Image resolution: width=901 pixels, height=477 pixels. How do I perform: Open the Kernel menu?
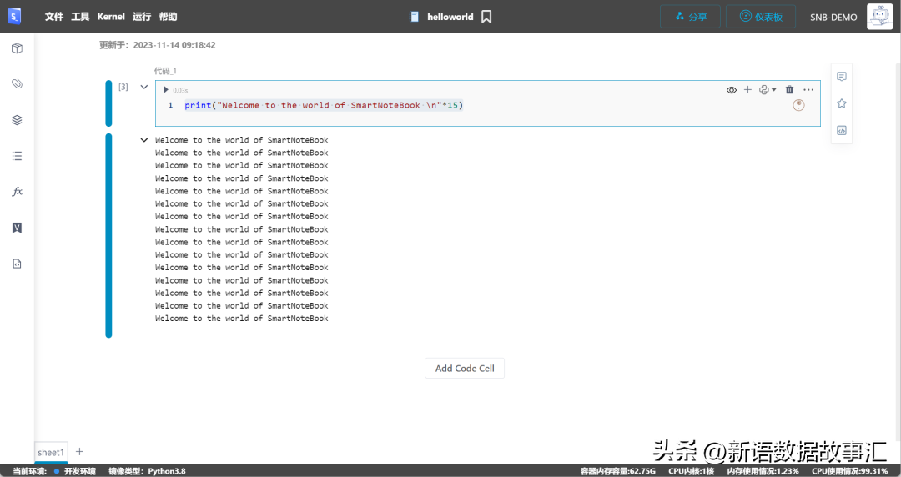click(111, 17)
